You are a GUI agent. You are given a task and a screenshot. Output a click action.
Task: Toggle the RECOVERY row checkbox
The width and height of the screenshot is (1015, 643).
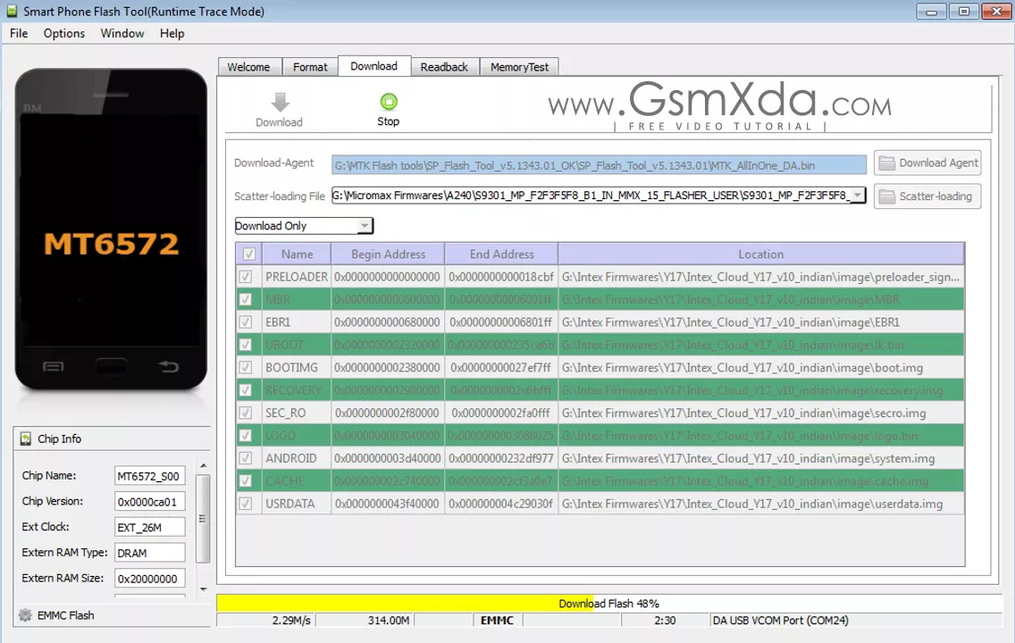click(246, 390)
